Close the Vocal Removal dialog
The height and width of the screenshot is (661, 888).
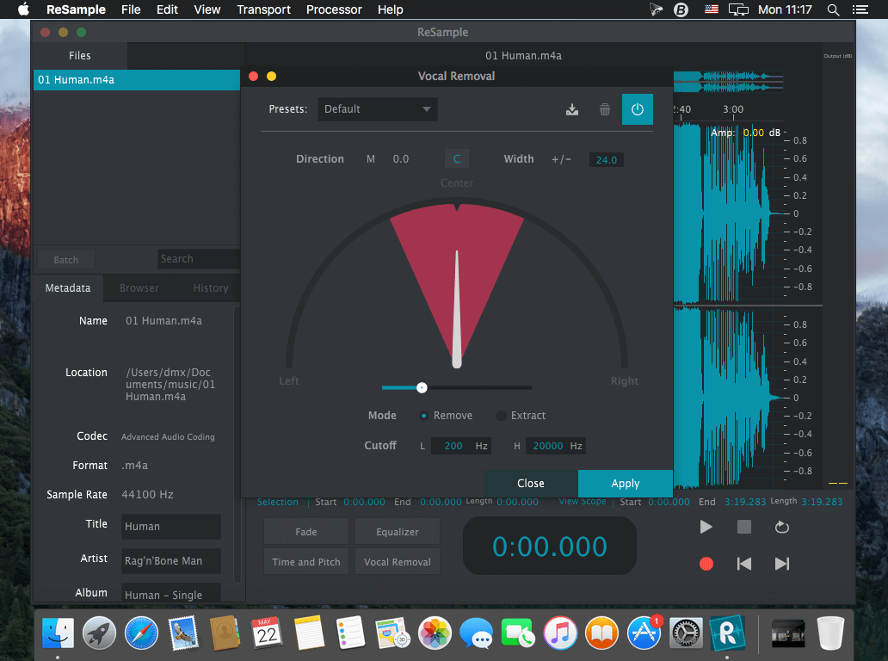[531, 483]
